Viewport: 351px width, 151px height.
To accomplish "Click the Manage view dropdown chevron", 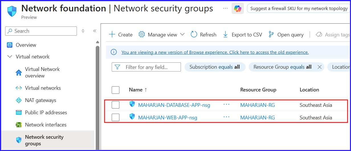I will click(x=182, y=34).
